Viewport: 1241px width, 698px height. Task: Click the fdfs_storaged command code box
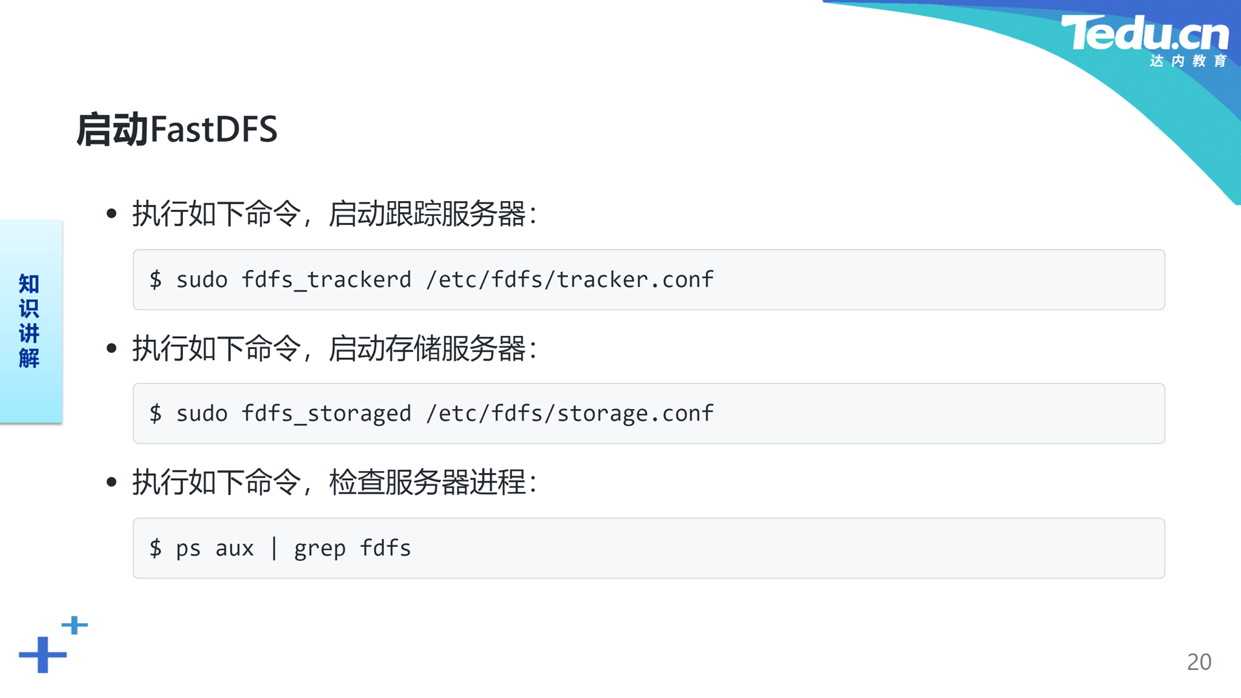[648, 413]
